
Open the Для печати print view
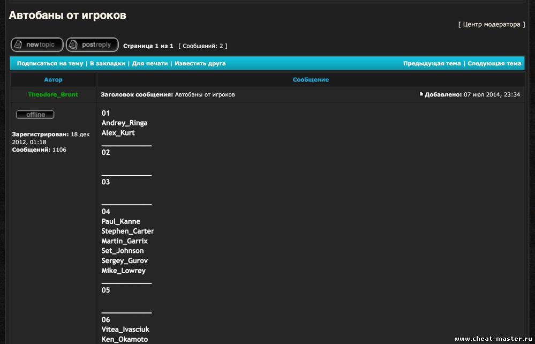click(150, 63)
